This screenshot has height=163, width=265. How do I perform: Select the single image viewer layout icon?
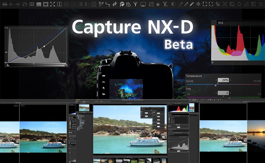[x=46, y=4]
